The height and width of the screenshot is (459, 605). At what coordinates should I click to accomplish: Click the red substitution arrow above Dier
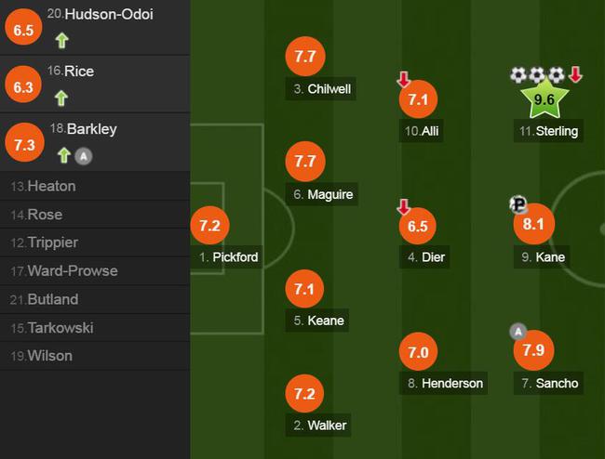(404, 207)
